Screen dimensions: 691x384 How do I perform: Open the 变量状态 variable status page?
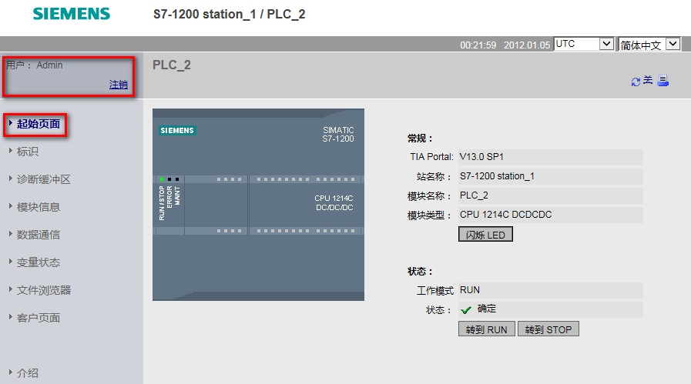[x=39, y=262]
